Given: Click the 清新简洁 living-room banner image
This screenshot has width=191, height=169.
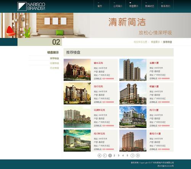Looking at the screenshot, I should coord(95,25).
